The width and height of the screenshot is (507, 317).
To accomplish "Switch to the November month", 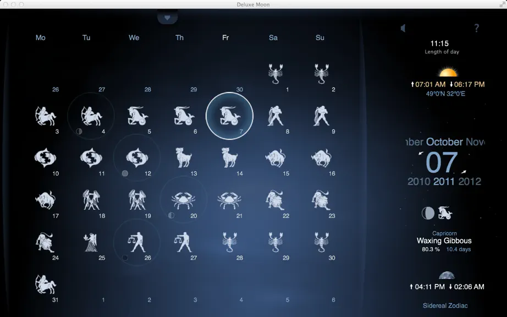I will point(475,142).
